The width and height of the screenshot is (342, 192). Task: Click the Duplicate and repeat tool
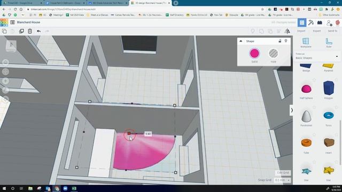21,31
